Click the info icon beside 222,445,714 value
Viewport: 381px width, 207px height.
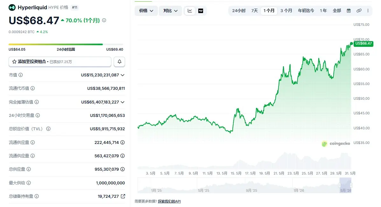click(123, 142)
